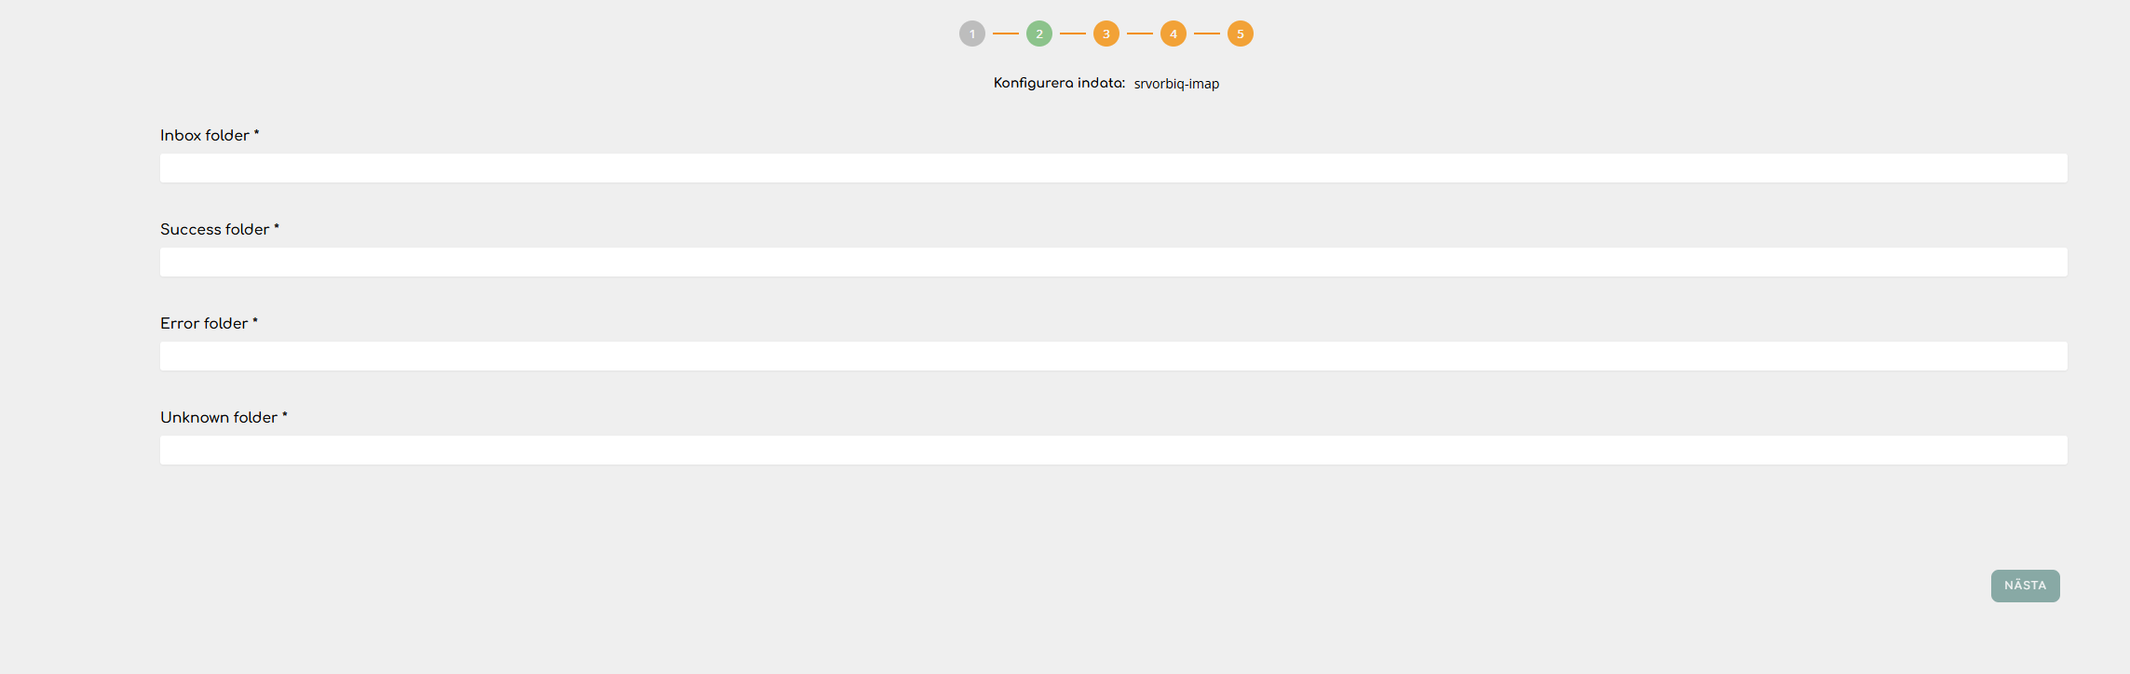
Task: Click the srvorbiq-imap input name
Action: point(1176,84)
